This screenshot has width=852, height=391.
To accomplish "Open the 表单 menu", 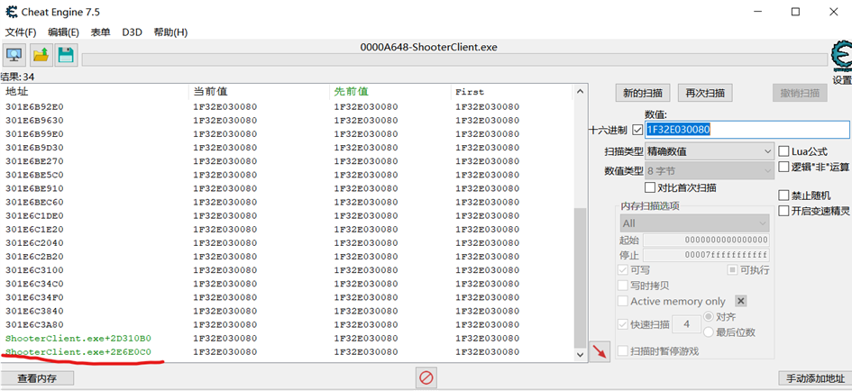I will (x=100, y=32).
